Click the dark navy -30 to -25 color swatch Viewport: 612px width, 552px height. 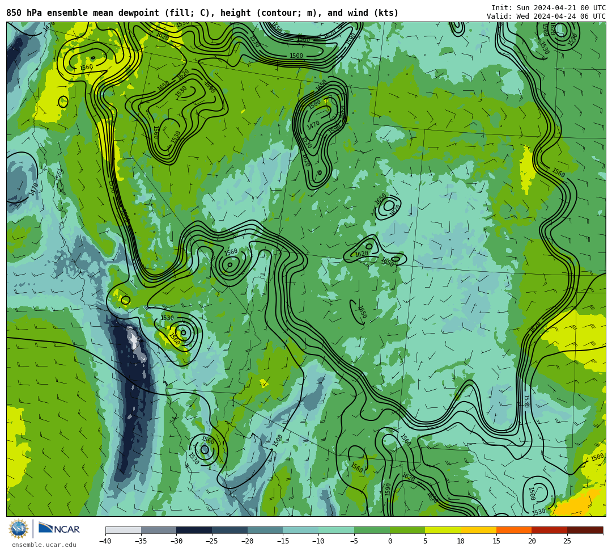194,530
